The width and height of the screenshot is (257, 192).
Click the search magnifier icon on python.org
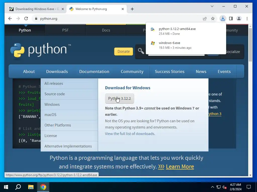click(141, 51)
